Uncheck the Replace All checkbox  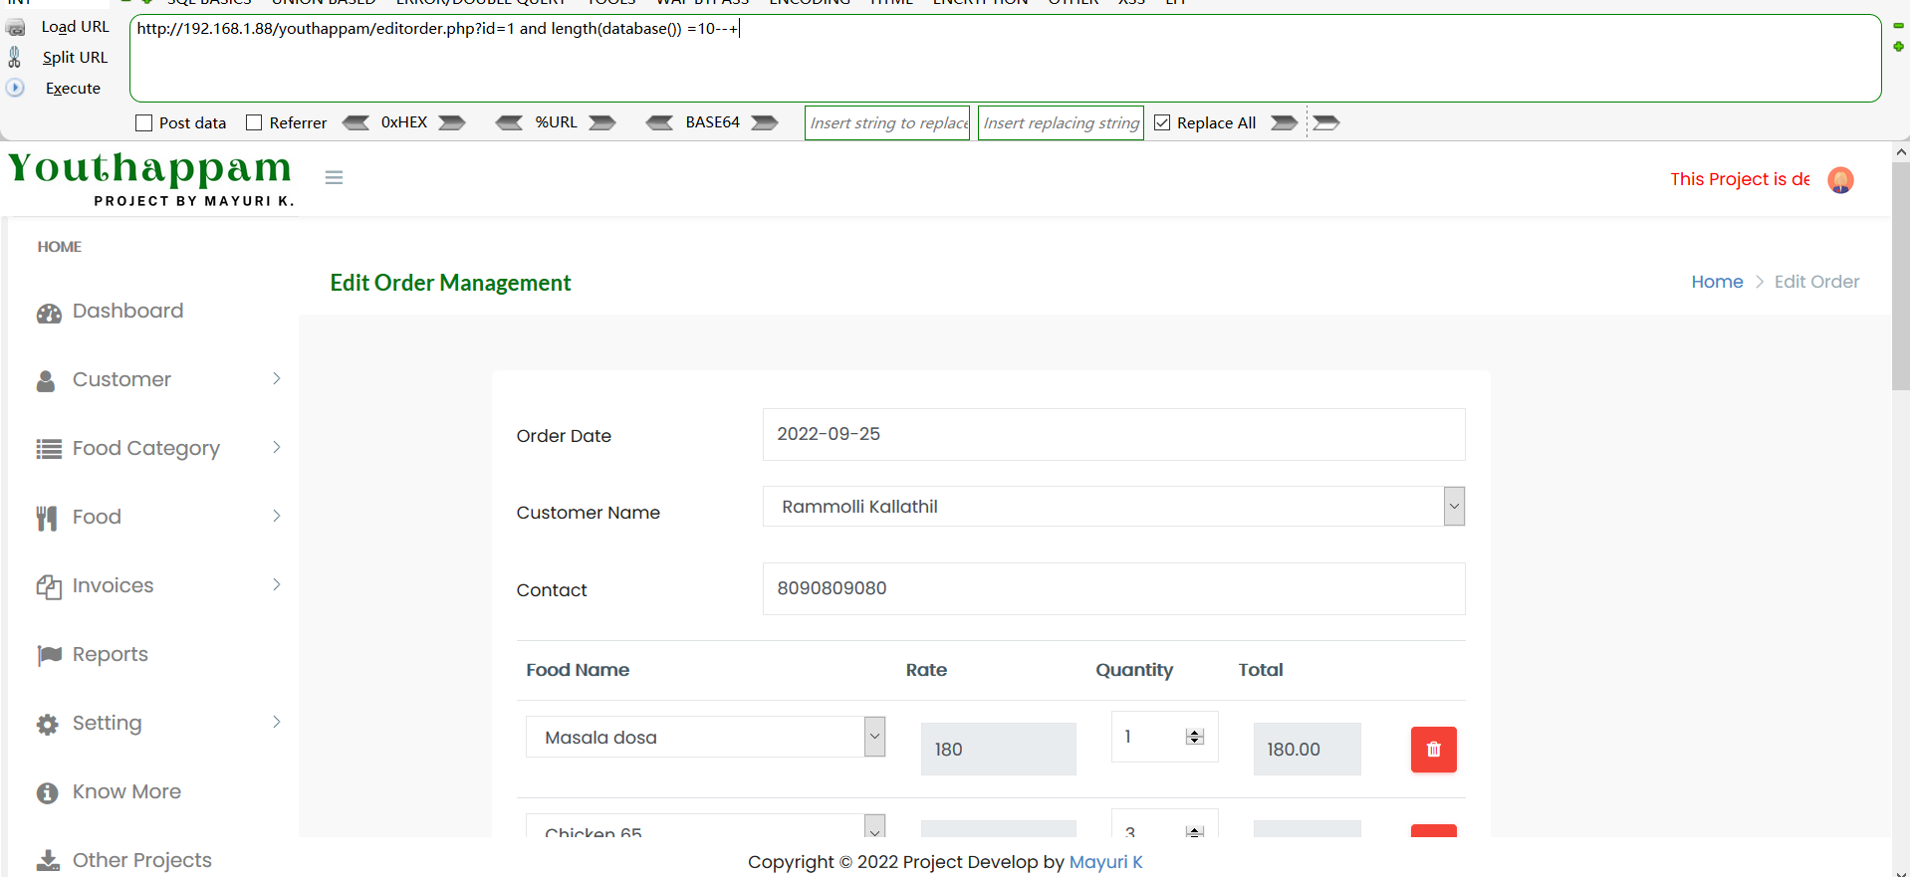[x=1162, y=122]
